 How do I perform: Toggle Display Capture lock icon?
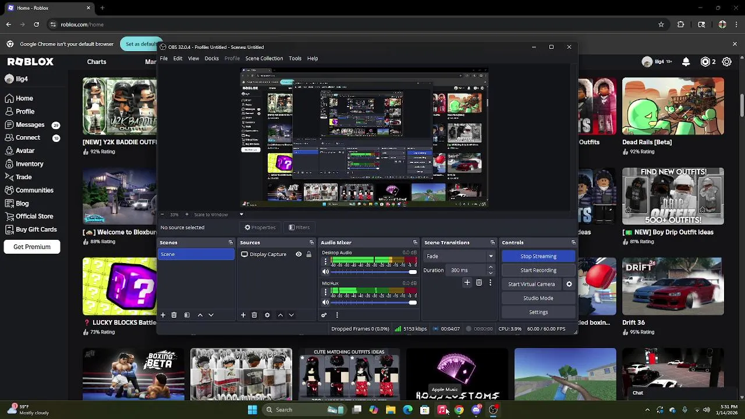309,254
